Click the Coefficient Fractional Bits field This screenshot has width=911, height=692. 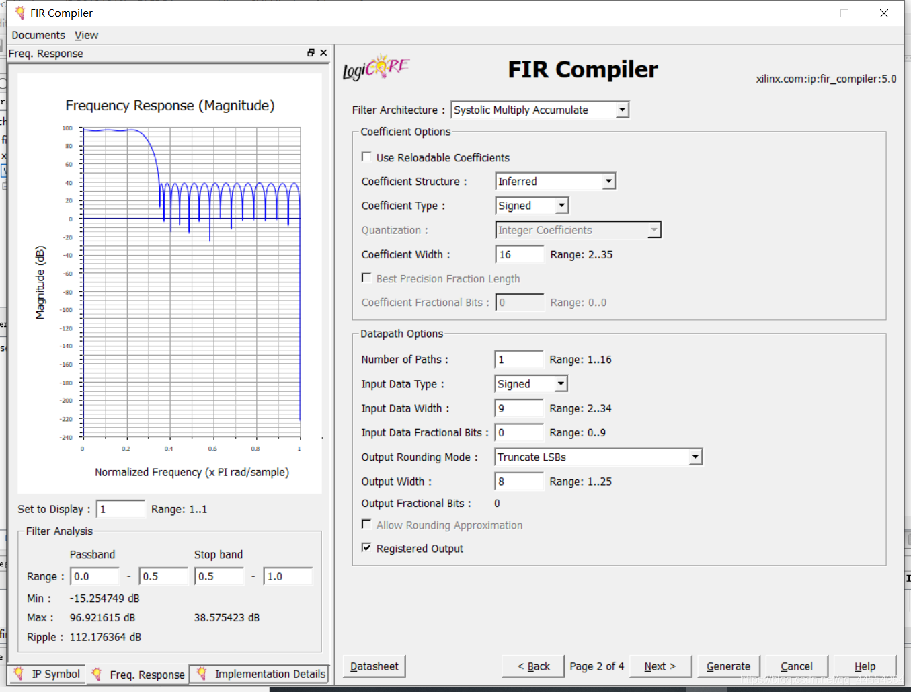[520, 303]
